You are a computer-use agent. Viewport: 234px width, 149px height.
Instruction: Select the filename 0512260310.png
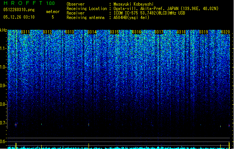(19, 10)
